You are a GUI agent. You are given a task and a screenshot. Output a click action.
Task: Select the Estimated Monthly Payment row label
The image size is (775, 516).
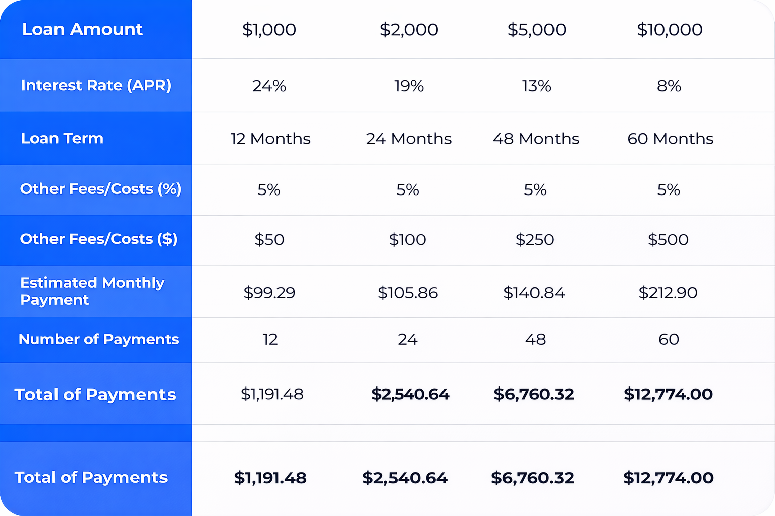point(92,291)
